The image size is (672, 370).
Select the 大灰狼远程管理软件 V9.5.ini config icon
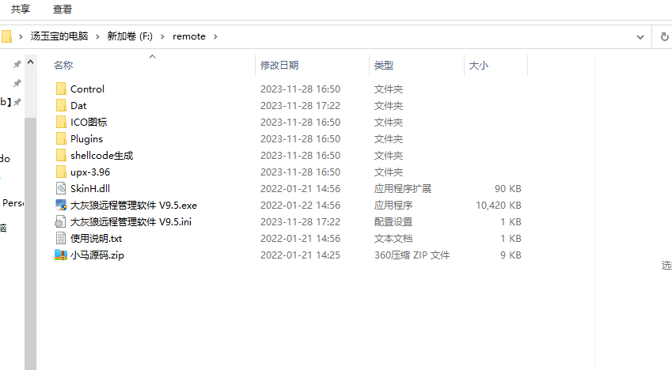60,222
